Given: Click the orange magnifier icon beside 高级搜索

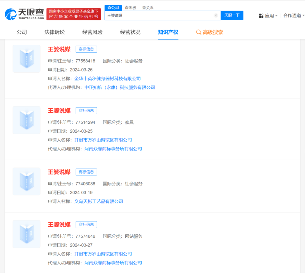Looking at the screenshot, I should (198, 32).
